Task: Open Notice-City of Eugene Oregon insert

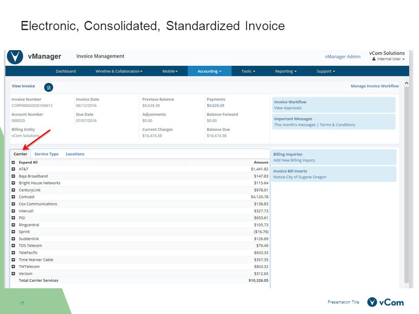Action: point(300,177)
